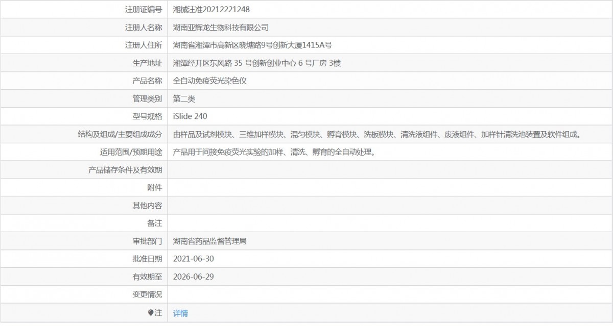Click the 变更情况 label
Screen dimensions: 613x326
[147, 295]
